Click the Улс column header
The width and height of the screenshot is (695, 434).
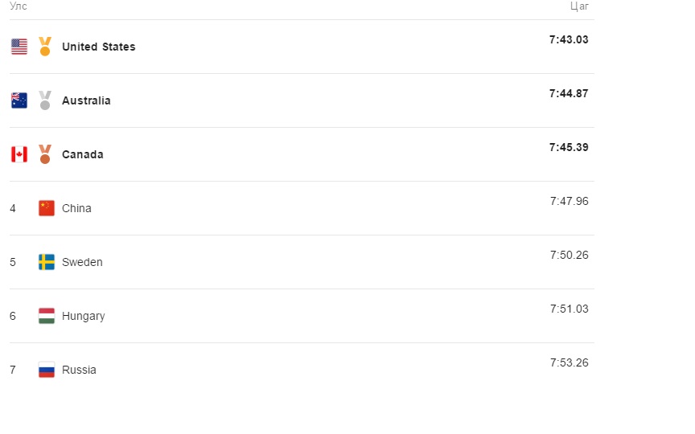[x=19, y=6]
